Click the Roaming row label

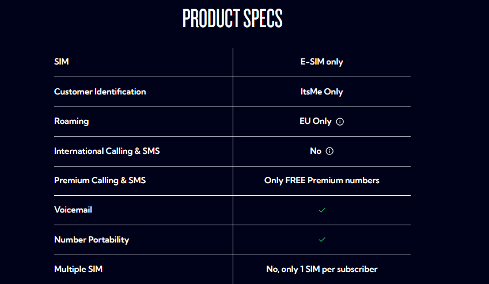tap(71, 122)
